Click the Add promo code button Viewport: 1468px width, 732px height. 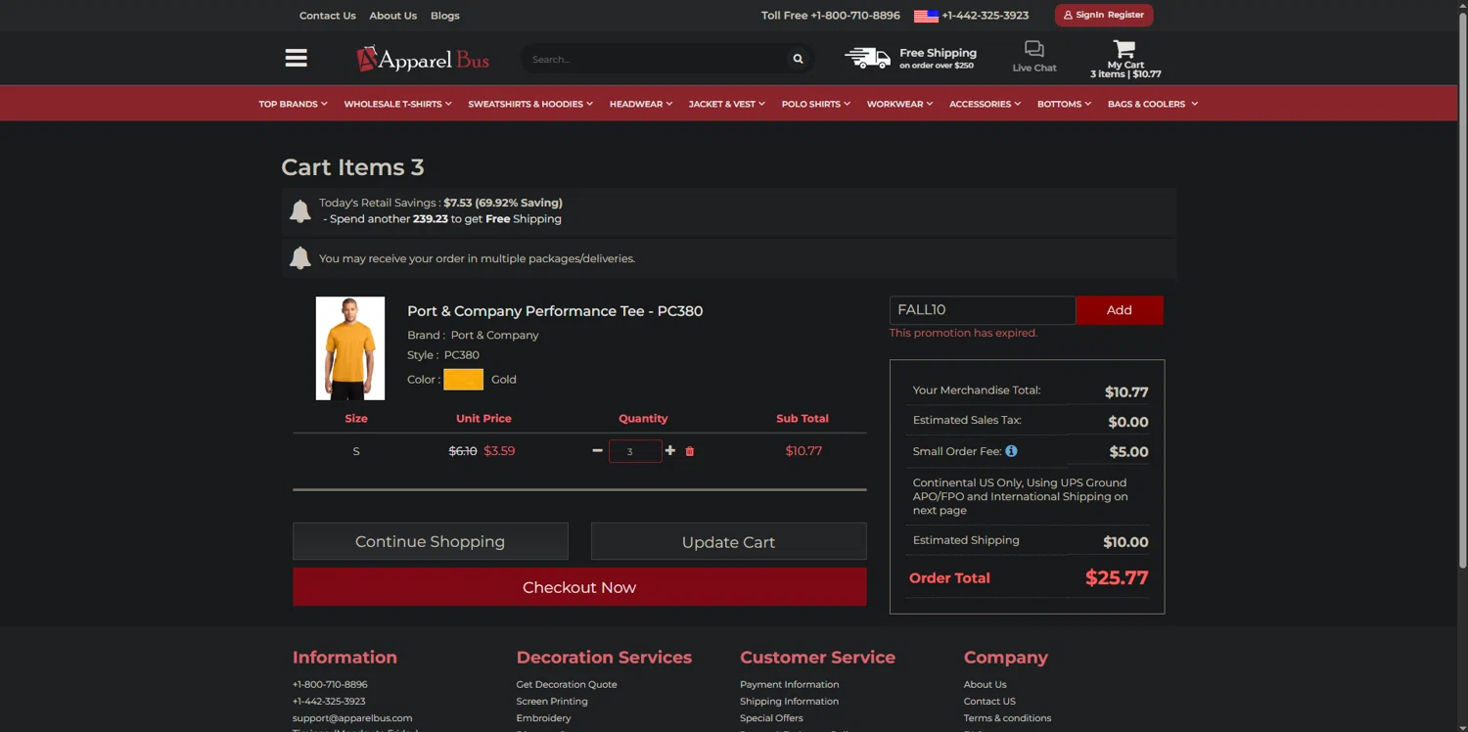pos(1120,310)
